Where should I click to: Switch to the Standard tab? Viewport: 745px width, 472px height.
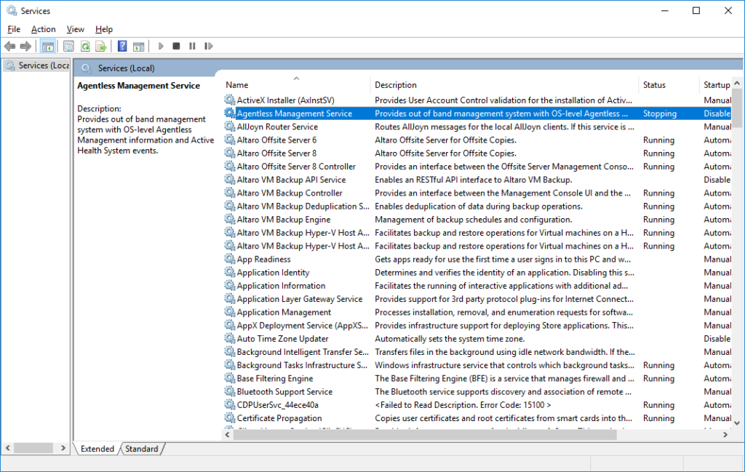(x=142, y=449)
